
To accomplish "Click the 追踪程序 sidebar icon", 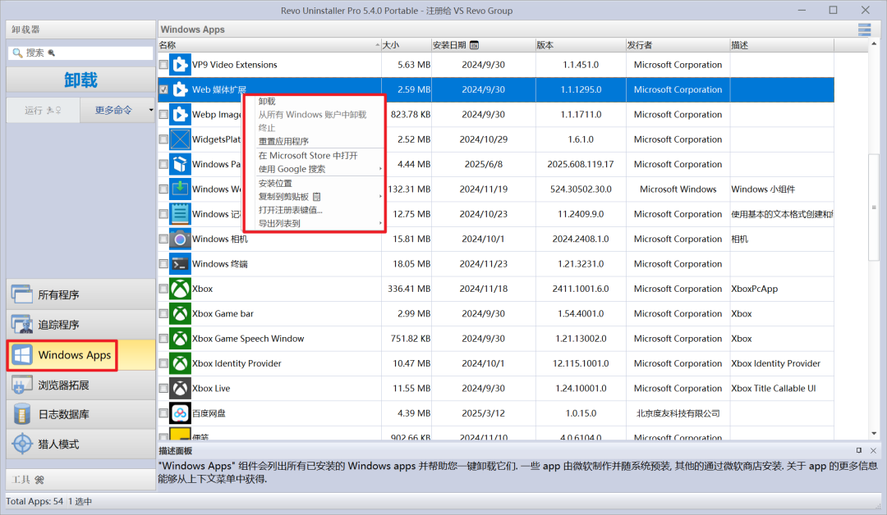I will 22,325.
